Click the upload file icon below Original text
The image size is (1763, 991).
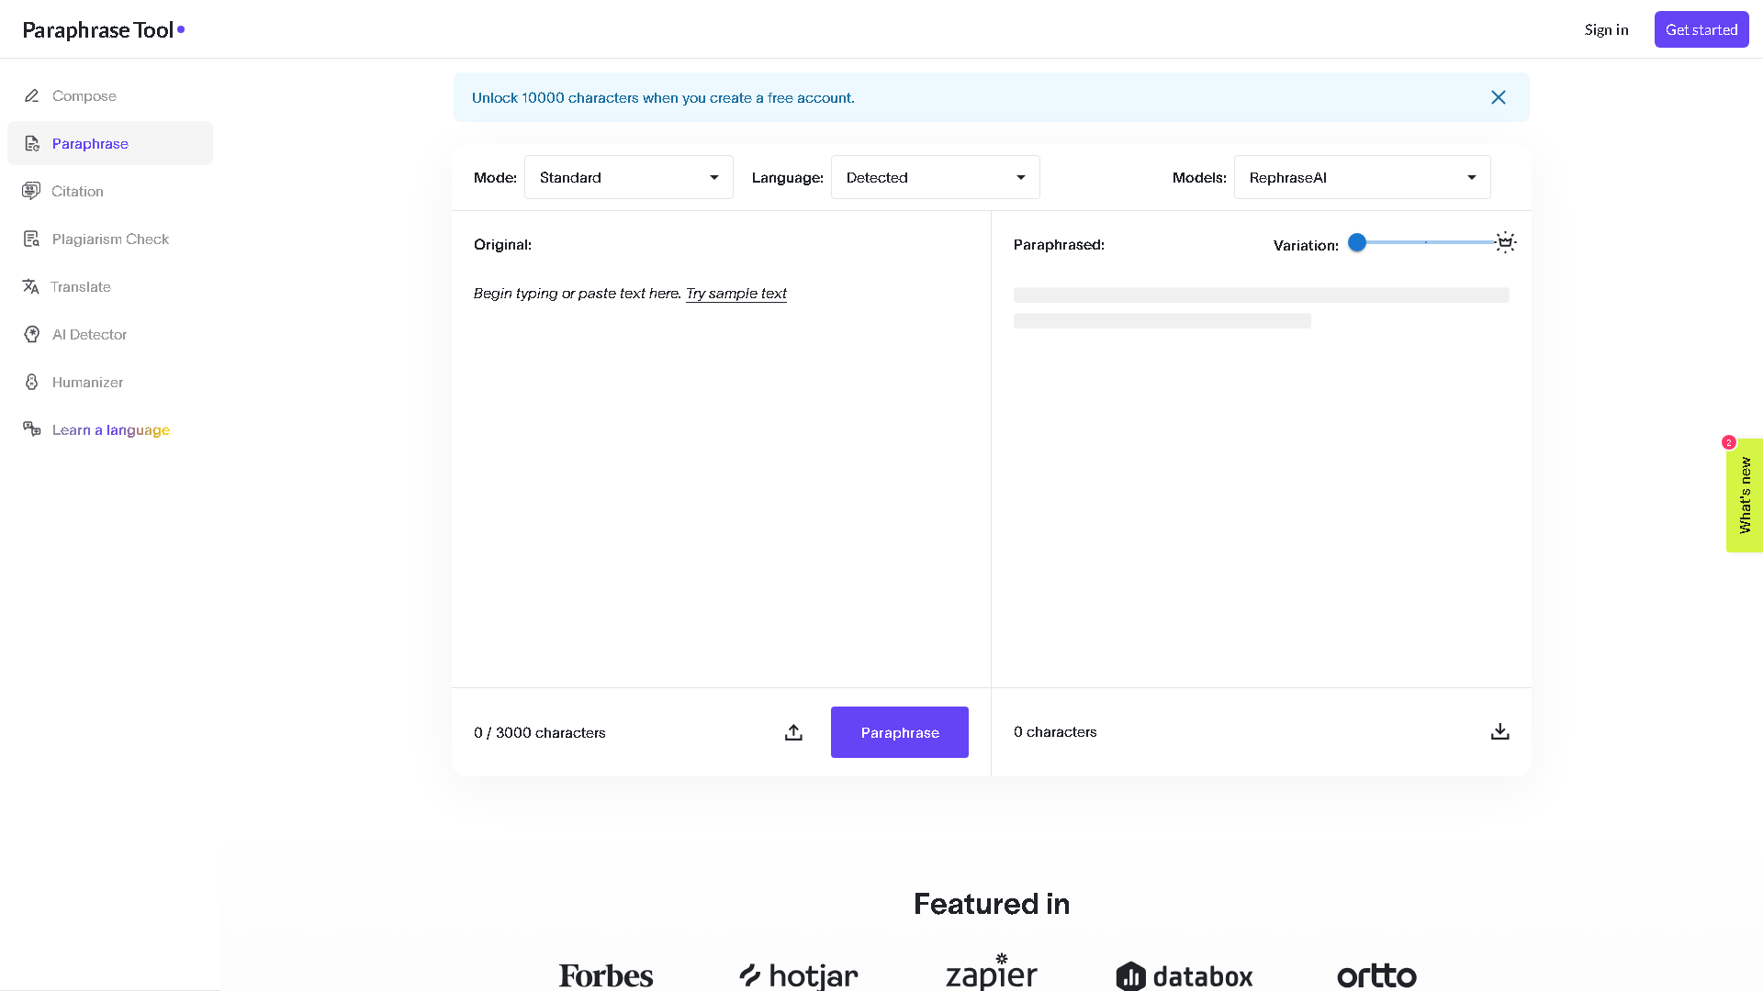click(x=792, y=732)
